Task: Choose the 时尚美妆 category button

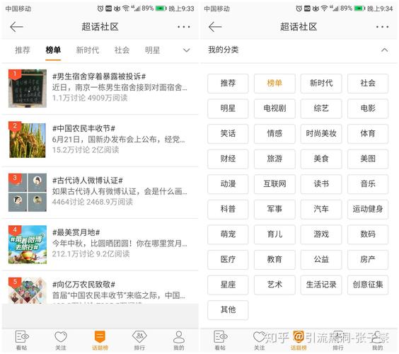Action: pyautogui.click(x=321, y=134)
